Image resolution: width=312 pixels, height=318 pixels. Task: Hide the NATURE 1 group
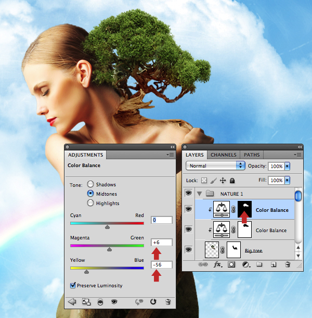click(188, 193)
